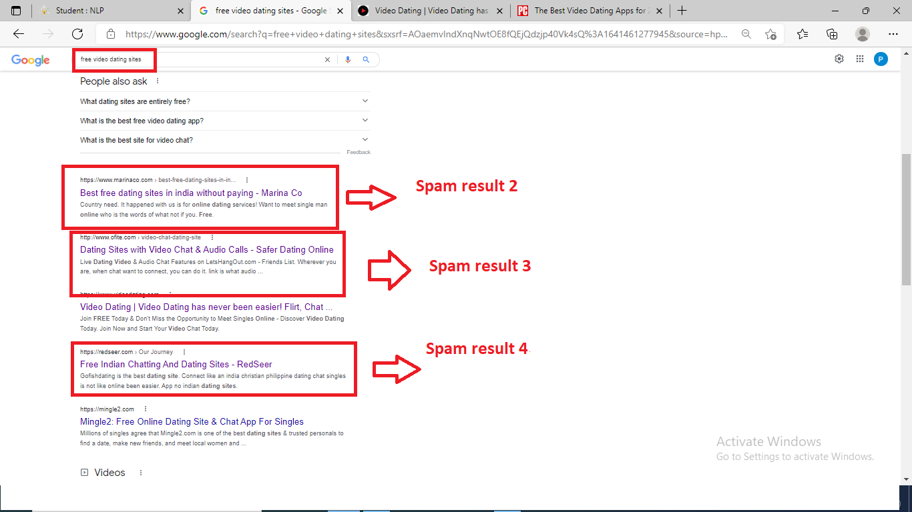The height and width of the screenshot is (512, 912).
Task: Switch to the Student : NLP tab
Action: (x=111, y=11)
